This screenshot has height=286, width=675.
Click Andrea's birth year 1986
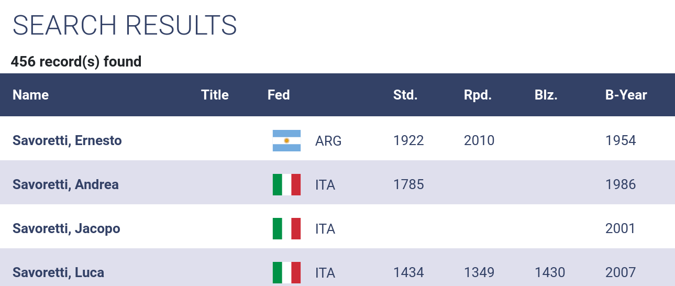[621, 184]
